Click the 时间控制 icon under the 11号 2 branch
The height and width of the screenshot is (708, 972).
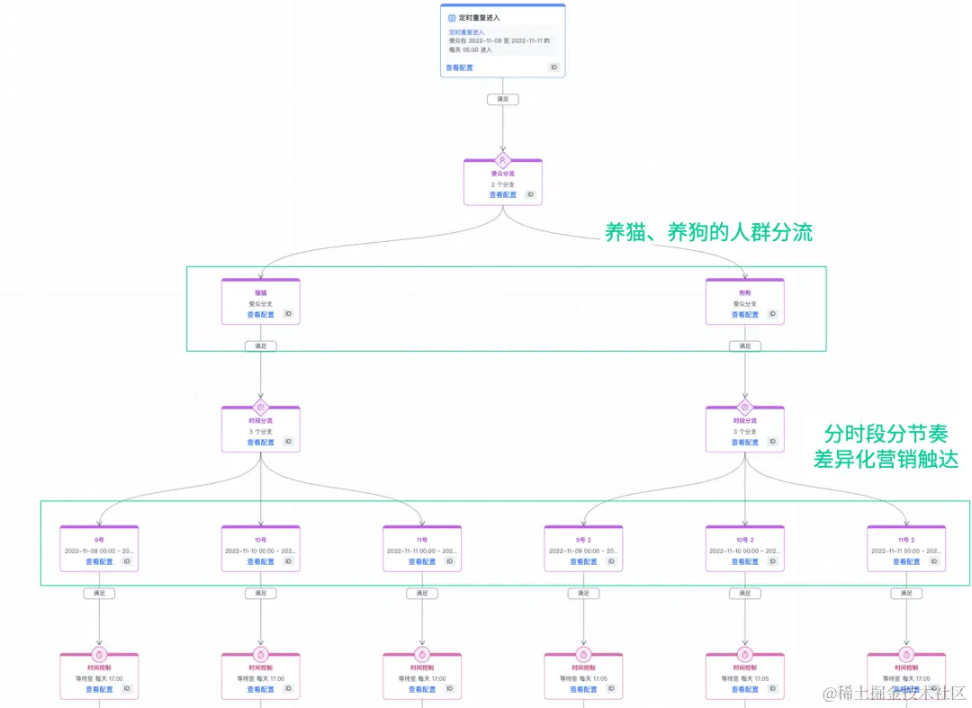coord(906,654)
